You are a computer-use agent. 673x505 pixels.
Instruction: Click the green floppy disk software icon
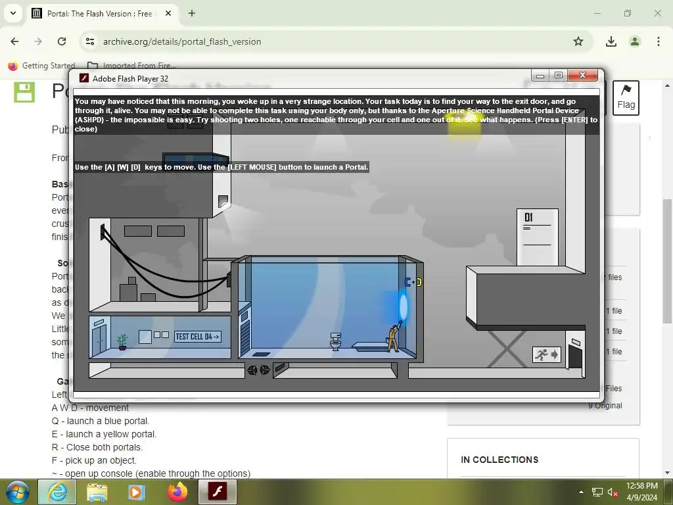[24, 92]
